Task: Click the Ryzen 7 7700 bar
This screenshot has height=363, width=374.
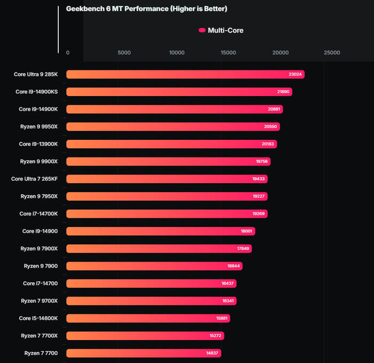Action: tap(143, 353)
